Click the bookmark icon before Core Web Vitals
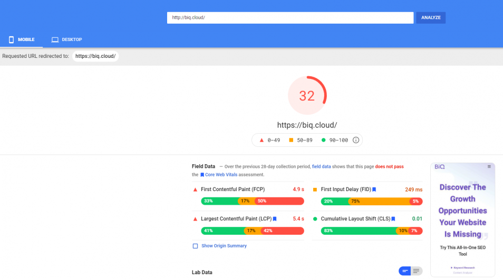This screenshot has width=503, height=280. tap(202, 175)
